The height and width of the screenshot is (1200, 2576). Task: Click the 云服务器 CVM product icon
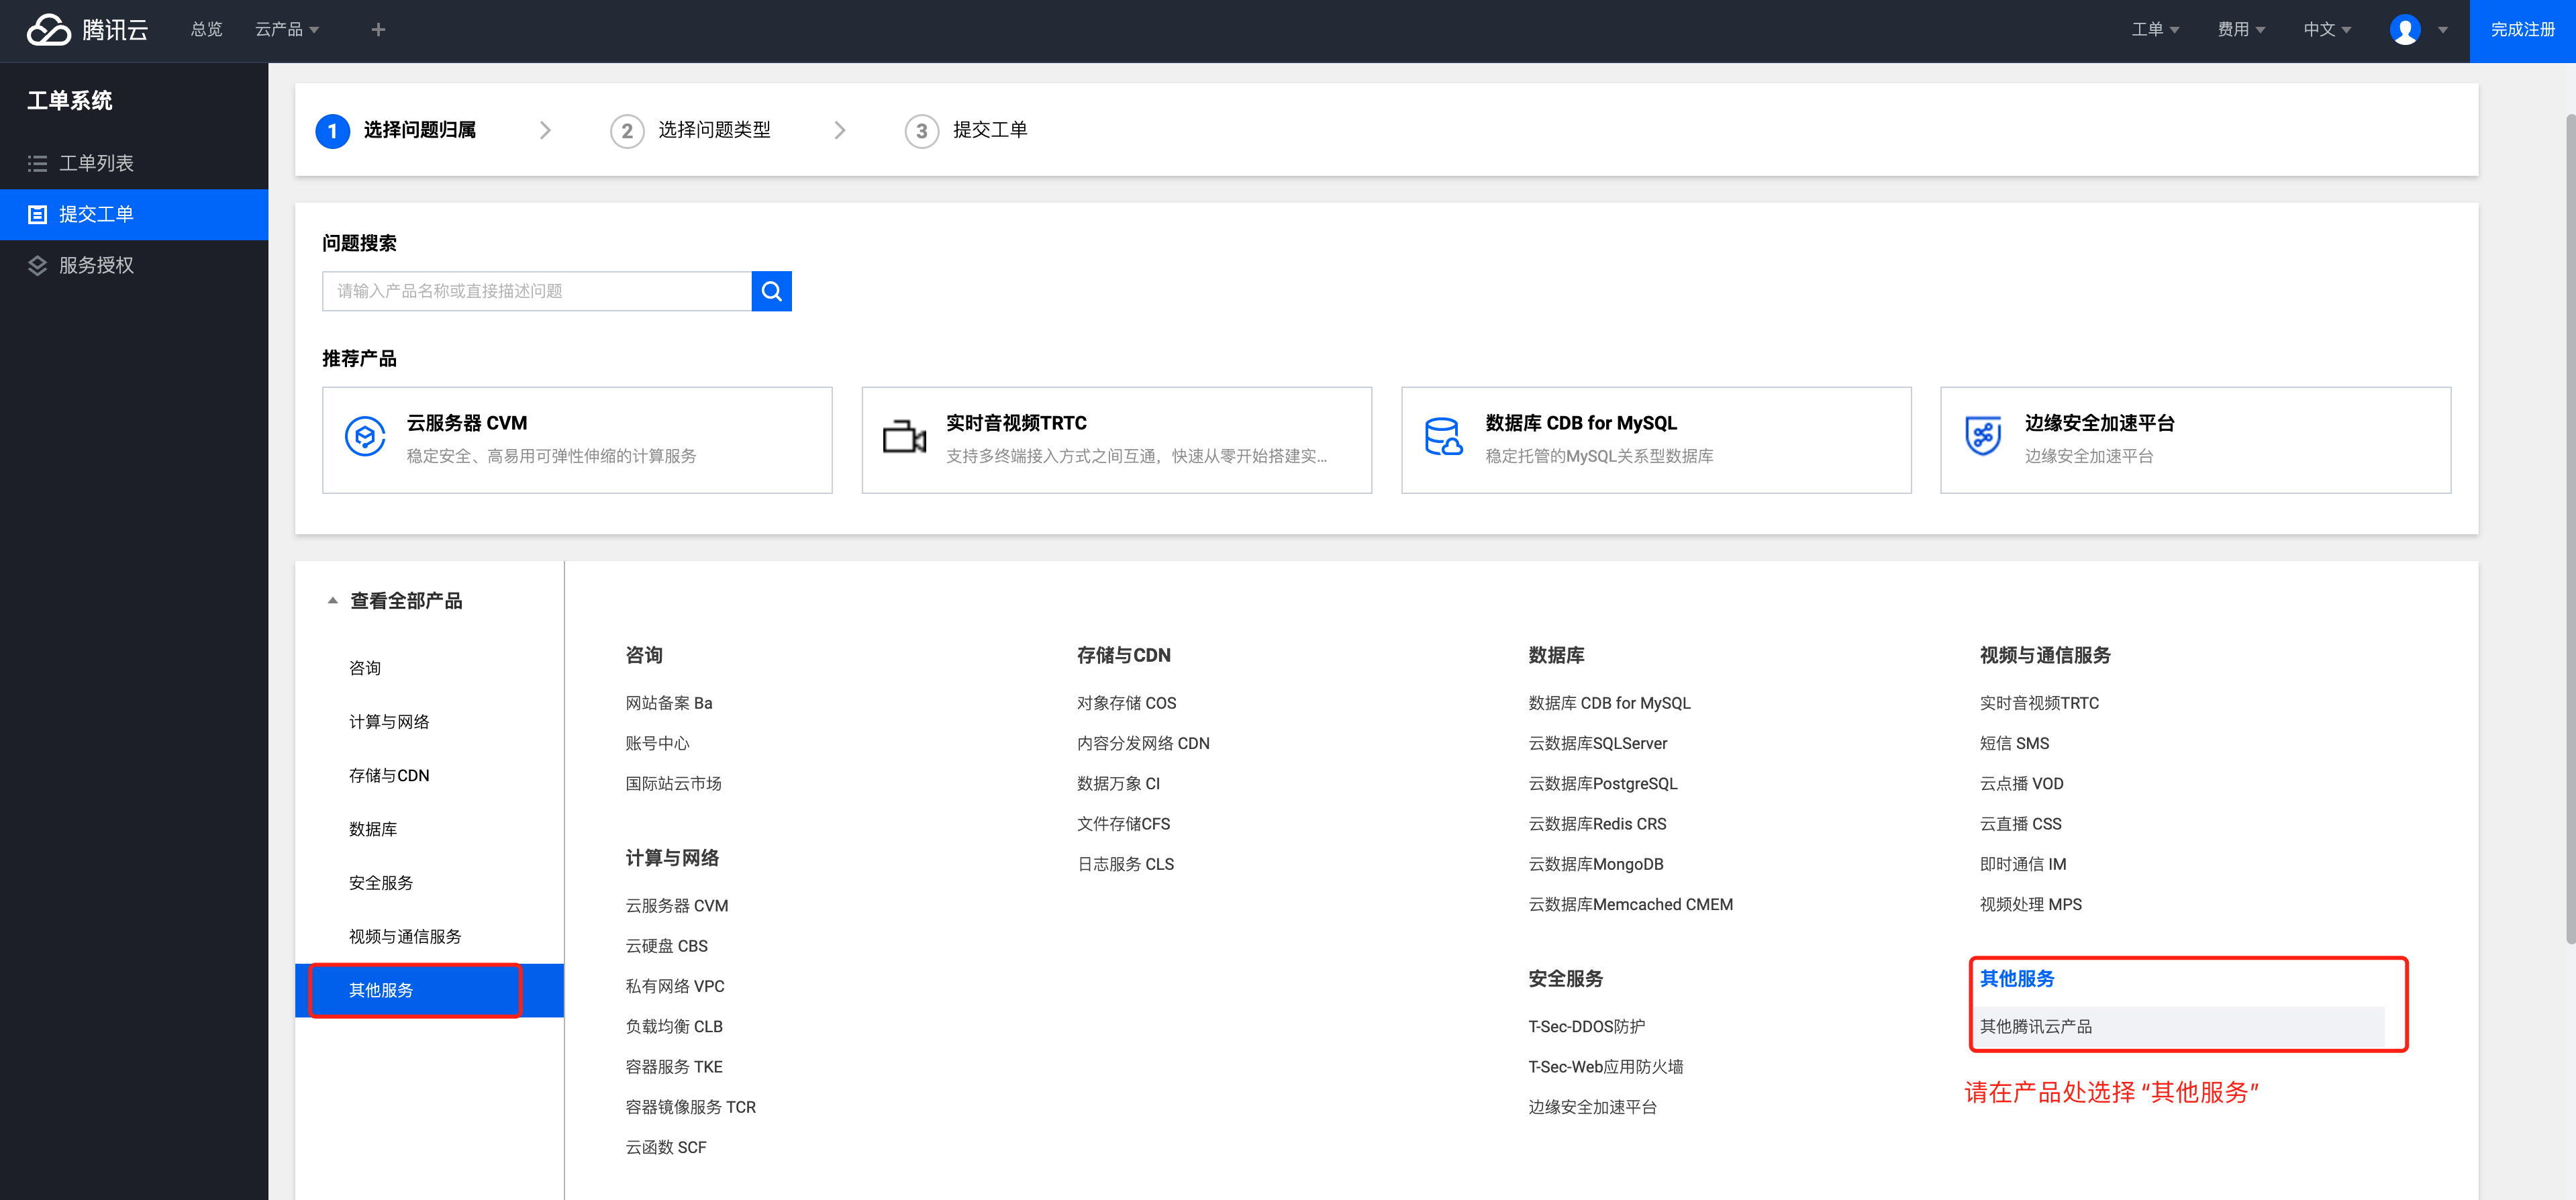365,437
